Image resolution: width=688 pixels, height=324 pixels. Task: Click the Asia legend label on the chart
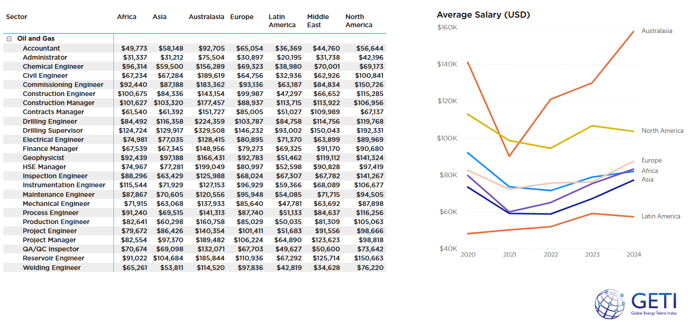[646, 180]
